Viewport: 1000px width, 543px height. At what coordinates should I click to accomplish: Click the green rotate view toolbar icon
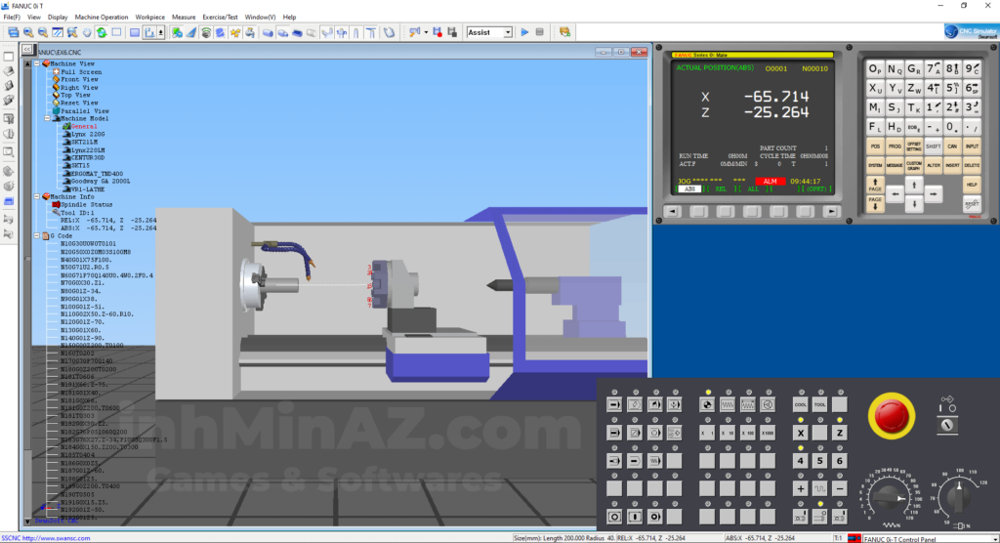[x=102, y=32]
